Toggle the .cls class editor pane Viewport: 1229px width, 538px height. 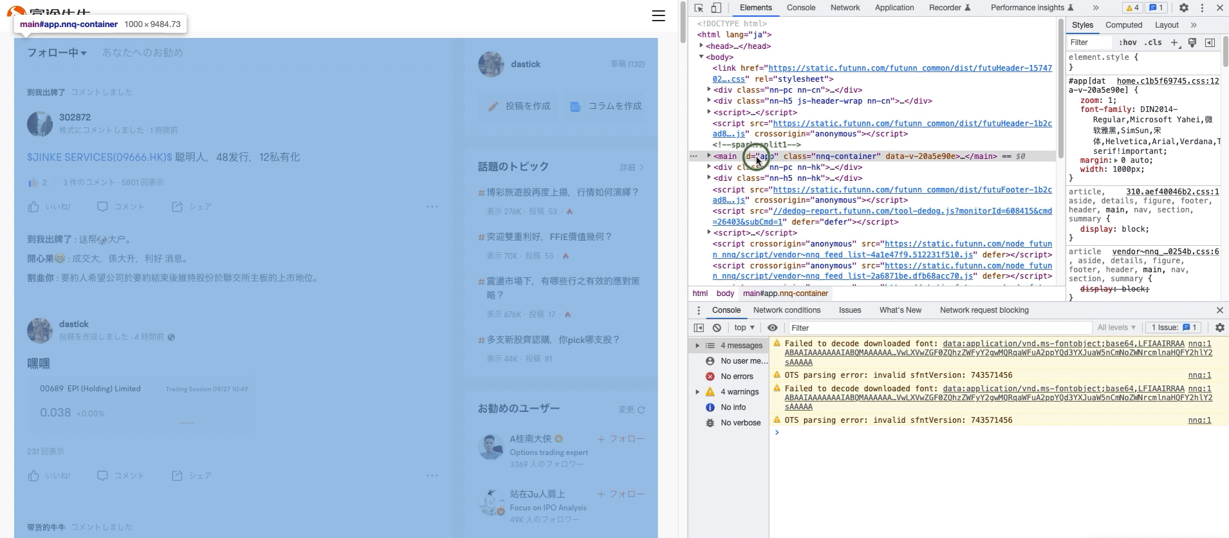click(1153, 42)
